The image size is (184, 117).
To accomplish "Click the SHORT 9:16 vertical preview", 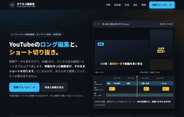I will 161,50.
